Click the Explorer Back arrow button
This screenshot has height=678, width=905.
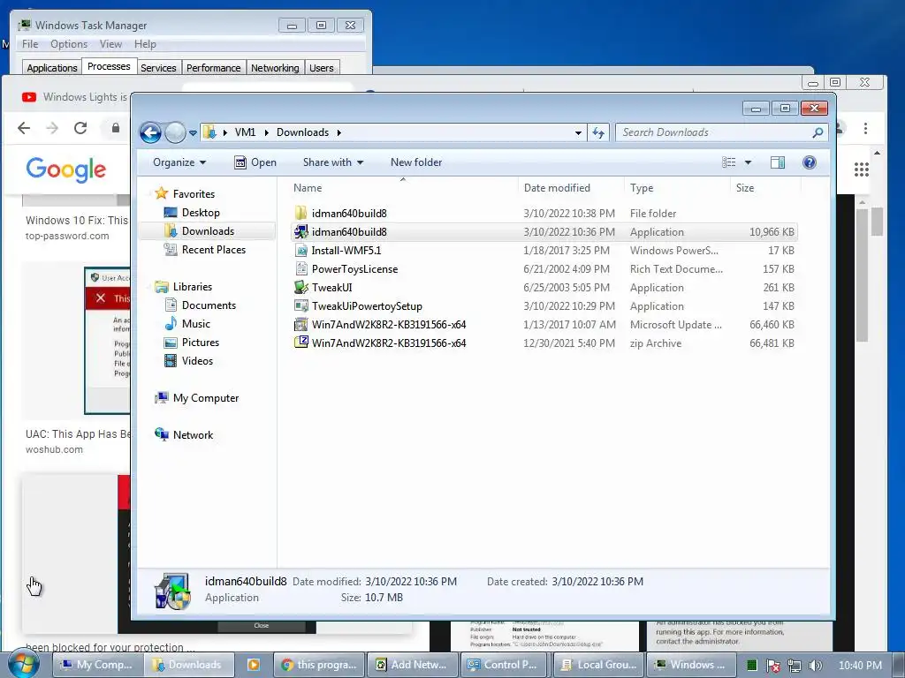click(x=150, y=132)
